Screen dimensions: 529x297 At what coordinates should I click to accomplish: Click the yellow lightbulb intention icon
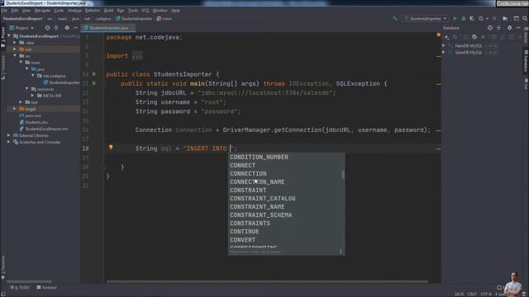click(111, 148)
